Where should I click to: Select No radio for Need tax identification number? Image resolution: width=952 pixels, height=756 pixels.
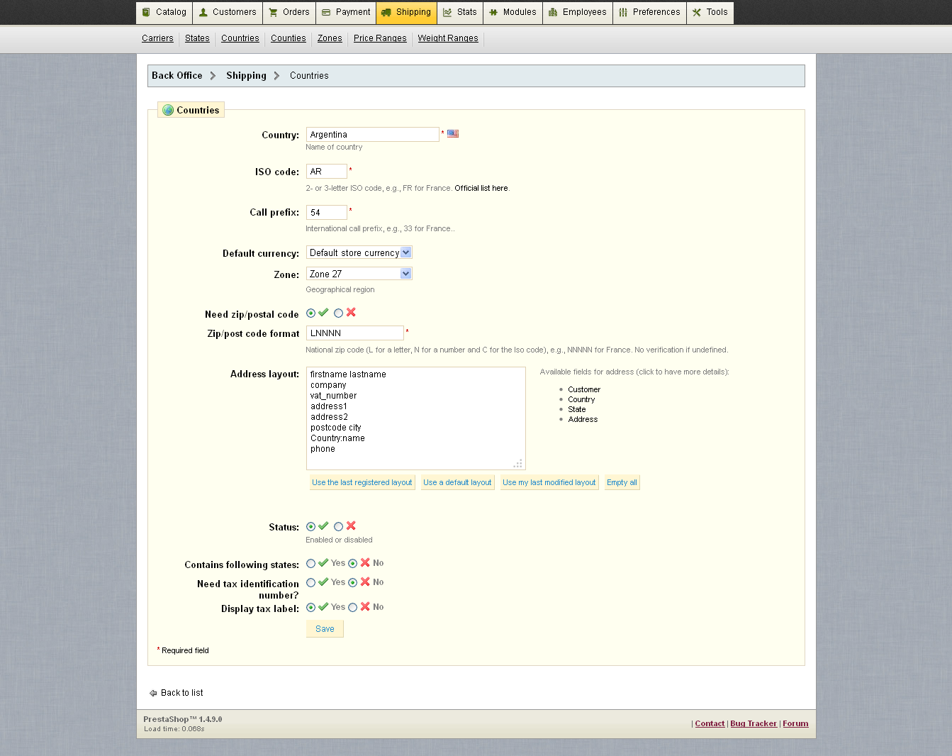point(352,583)
